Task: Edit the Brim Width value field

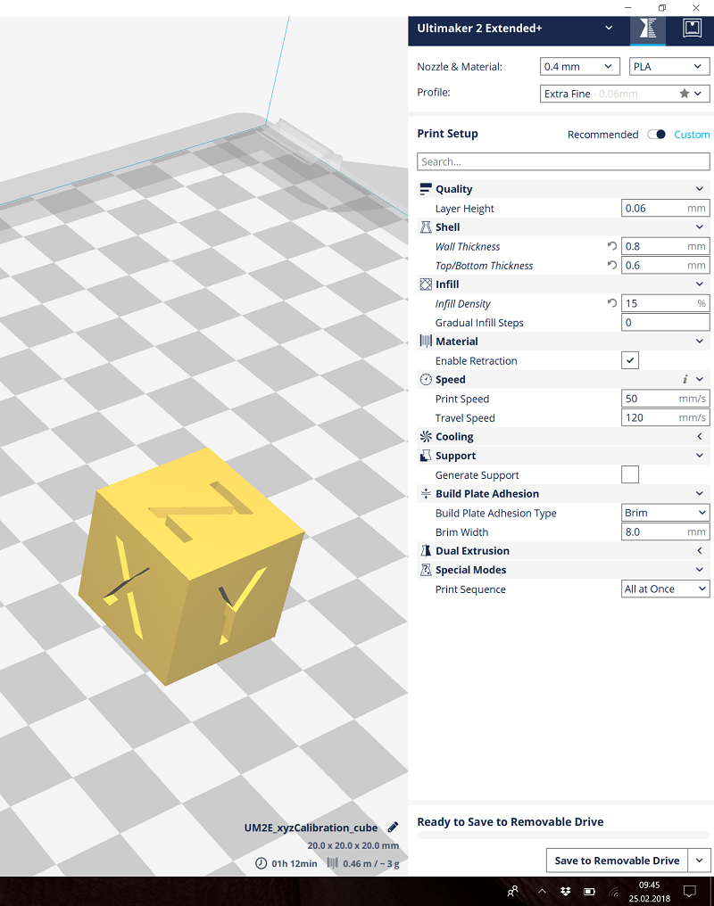Action: tap(666, 531)
